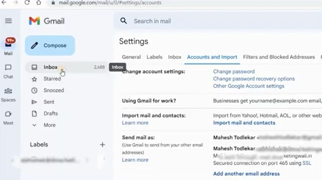This screenshot has height=180, width=322.
Task: Click the Inbox count 2,688
Action: click(99, 67)
